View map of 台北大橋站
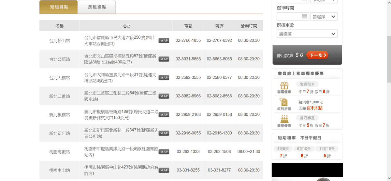 164,78
